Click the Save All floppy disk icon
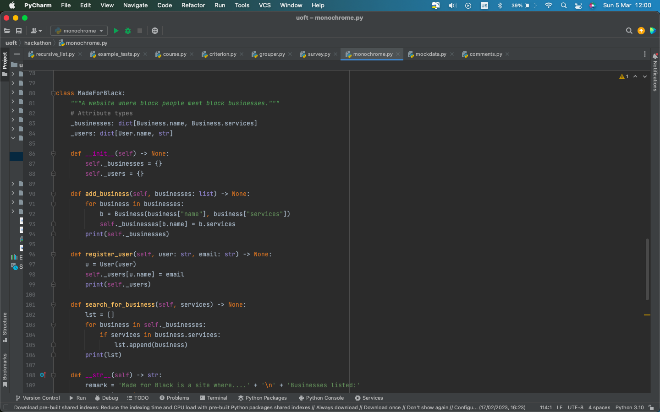The image size is (660, 412). [19, 31]
